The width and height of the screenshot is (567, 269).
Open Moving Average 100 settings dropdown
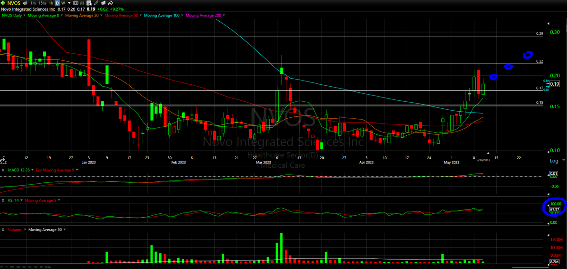click(182, 16)
